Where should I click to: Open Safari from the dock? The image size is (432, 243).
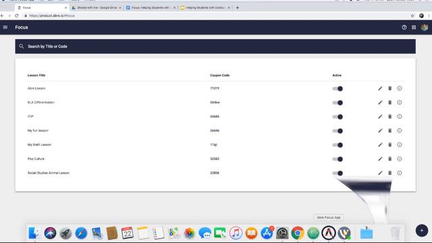point(81,233)
